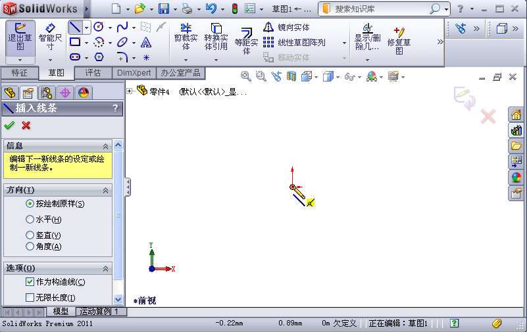Select the Circle sketch tool
This screenshot has height=332, width=527.
[x=99, y=27]
